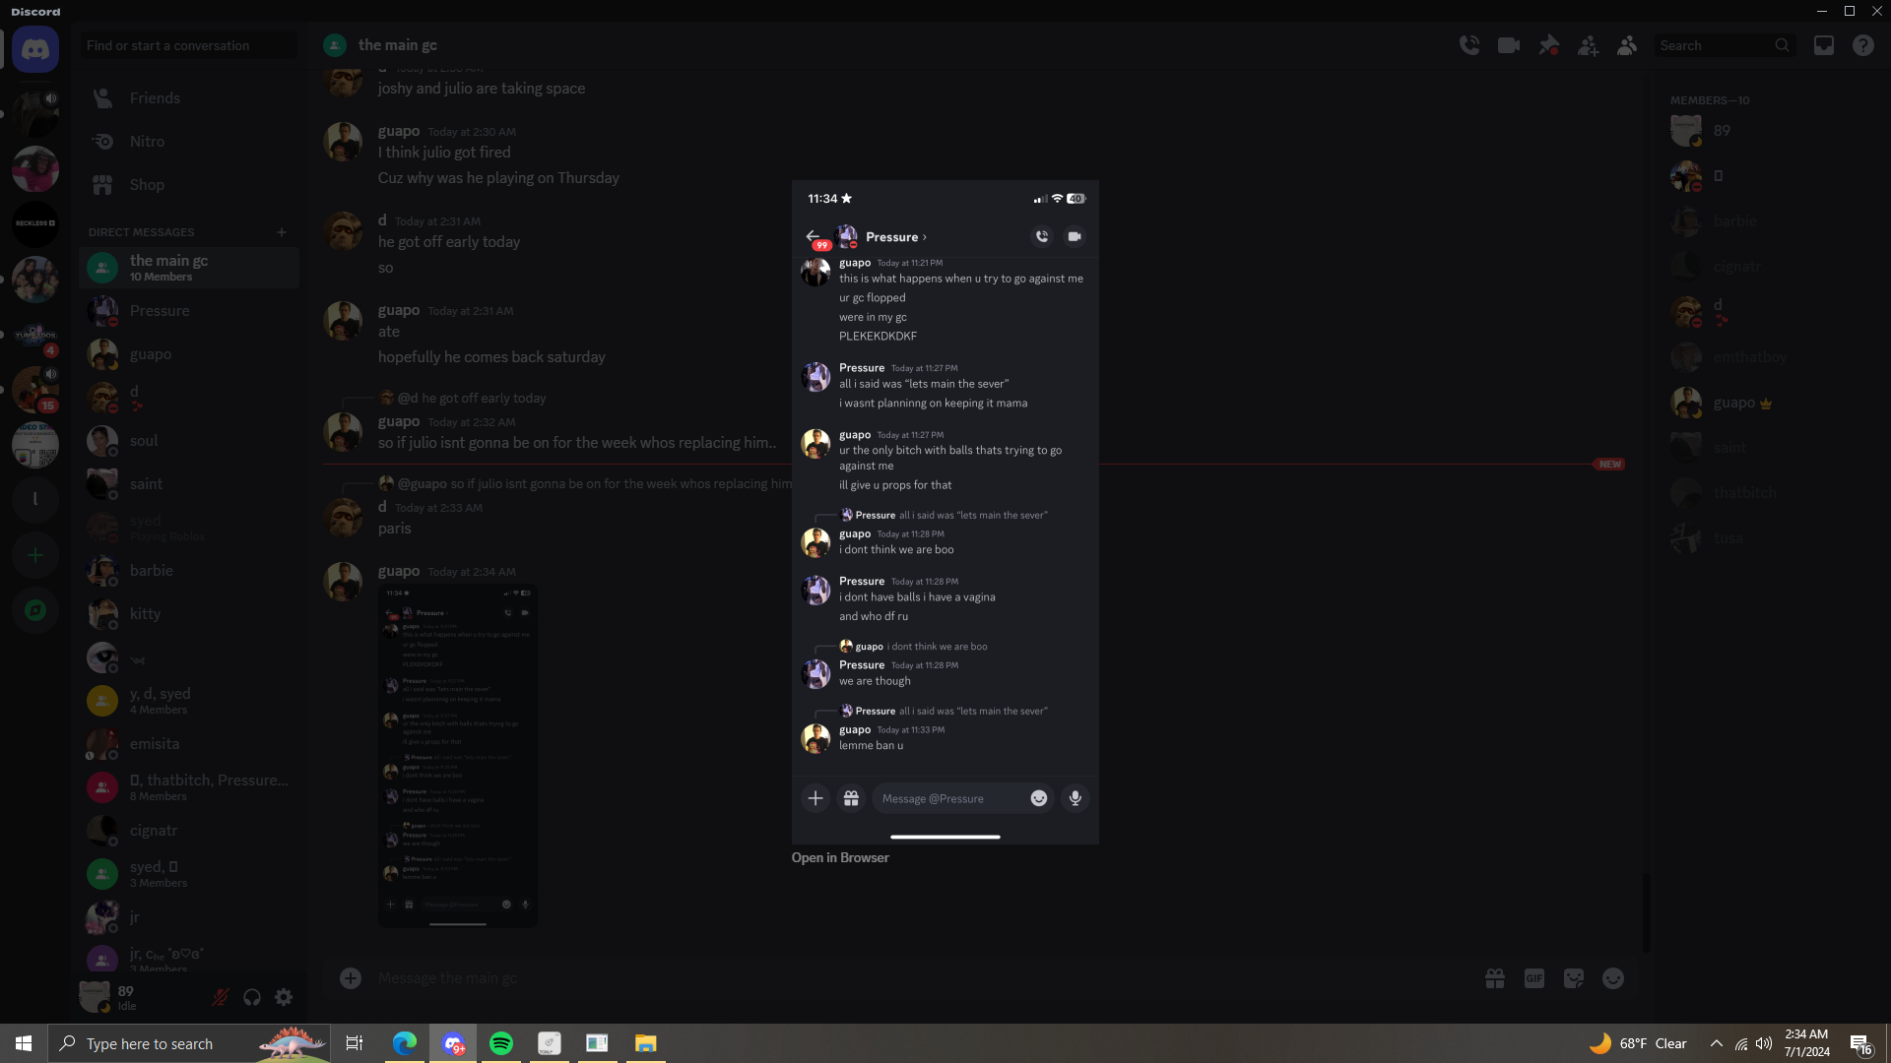Click the enlarged screenshot image preview
Viewport: 1891px width, 1063px height.
click(x=945, y=512)
